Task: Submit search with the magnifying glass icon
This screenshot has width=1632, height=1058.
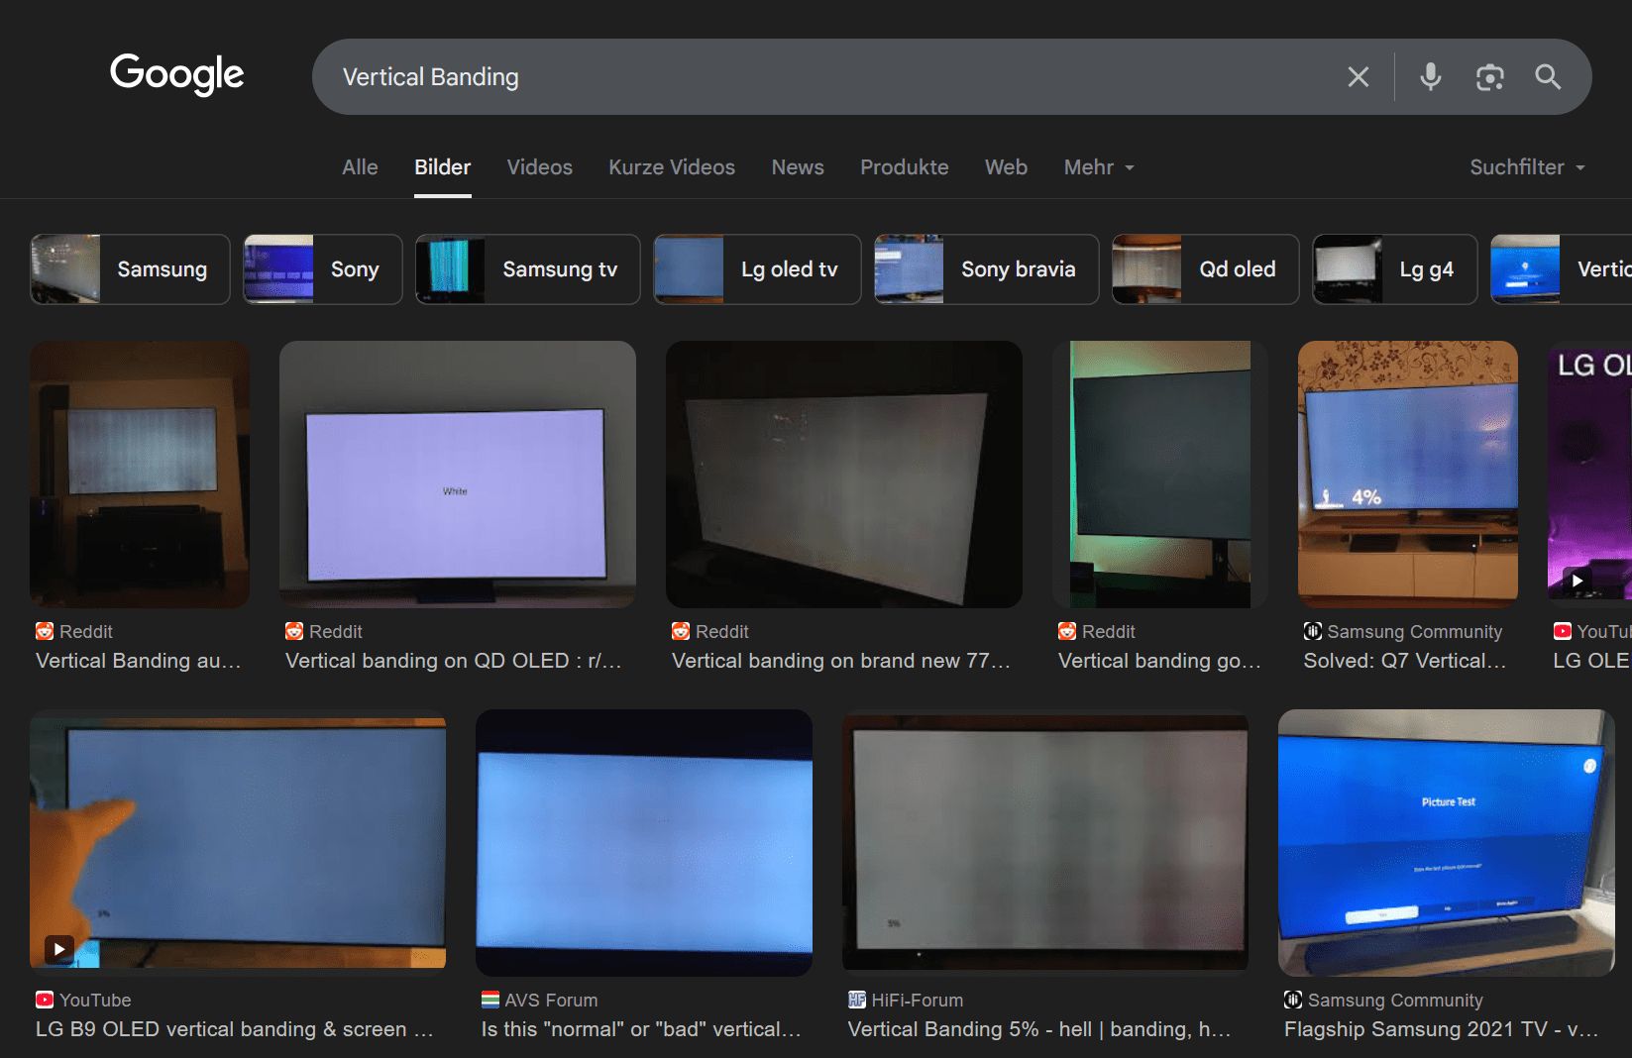Action: [1548, 77]
